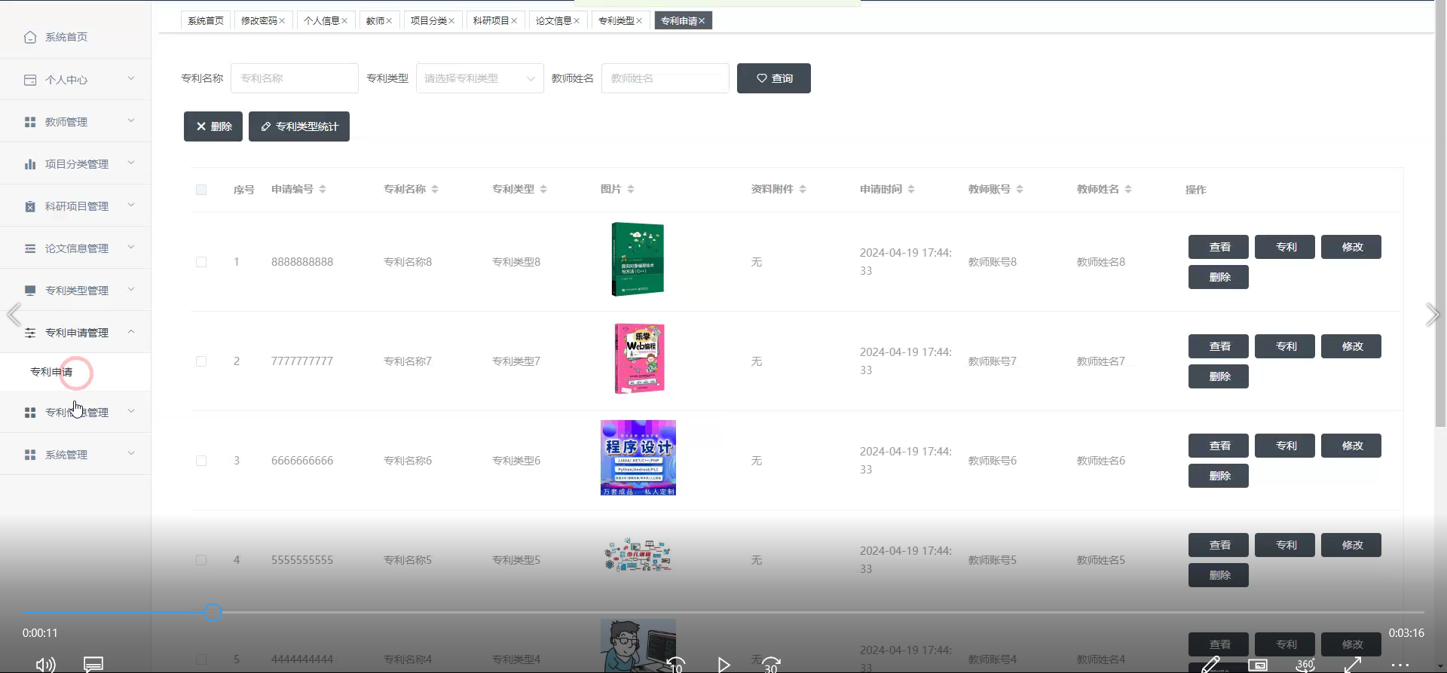Viewport: 1447px width, 673px height.
Task: Click the 专利类型管理 monitor icon
Action: click(30, 291)
